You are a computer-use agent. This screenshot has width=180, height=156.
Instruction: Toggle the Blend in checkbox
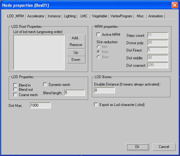click(15, 85)
